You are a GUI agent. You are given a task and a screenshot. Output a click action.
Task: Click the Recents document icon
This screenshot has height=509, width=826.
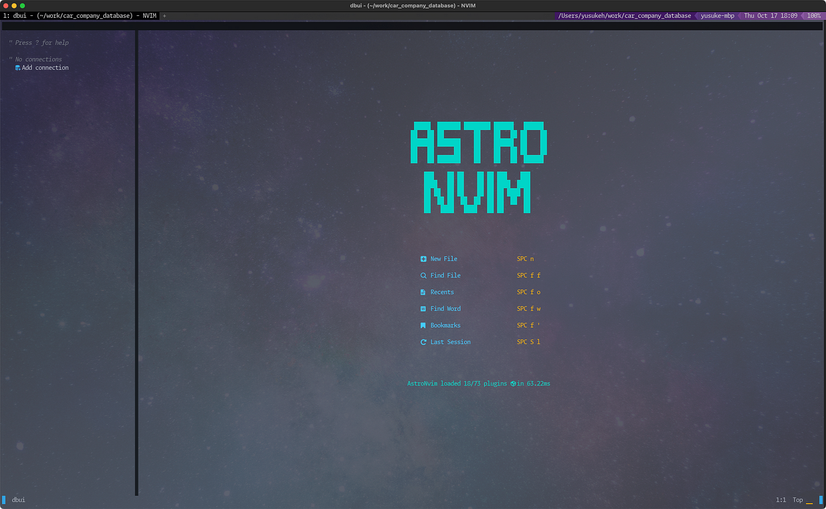click(x=423, y=292)
